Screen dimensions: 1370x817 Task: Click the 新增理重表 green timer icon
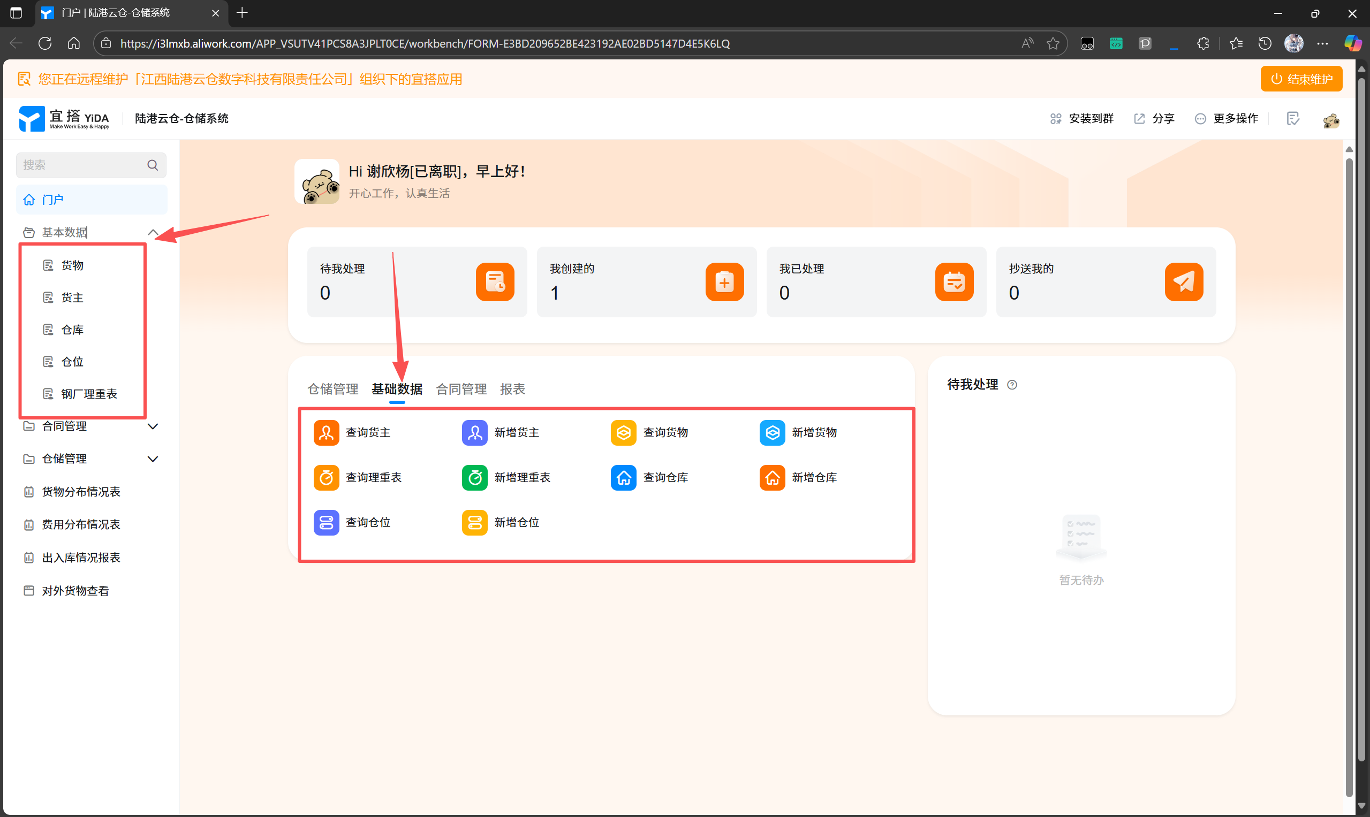point(475,477)
